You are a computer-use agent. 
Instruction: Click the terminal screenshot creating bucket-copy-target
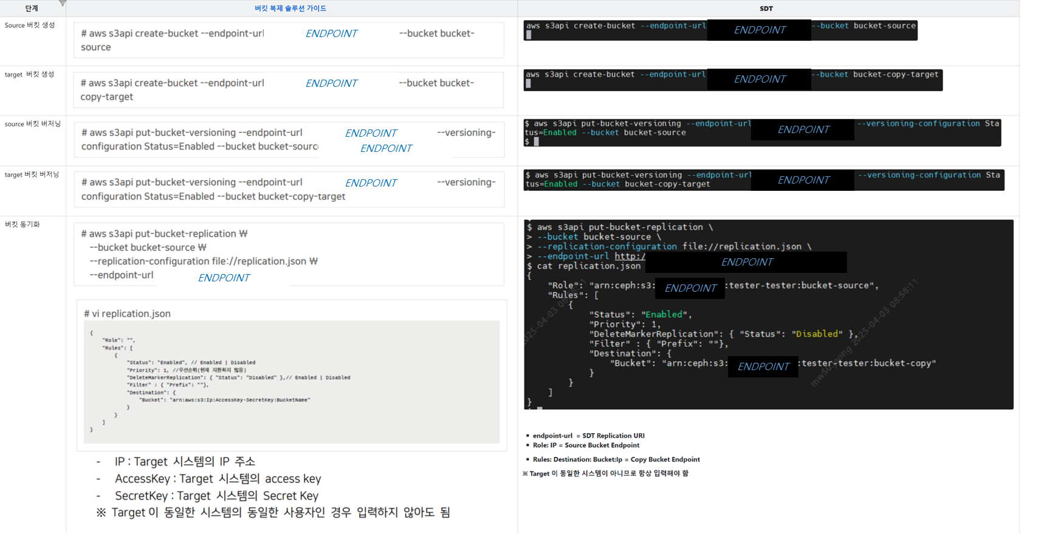tap(733, 80)
